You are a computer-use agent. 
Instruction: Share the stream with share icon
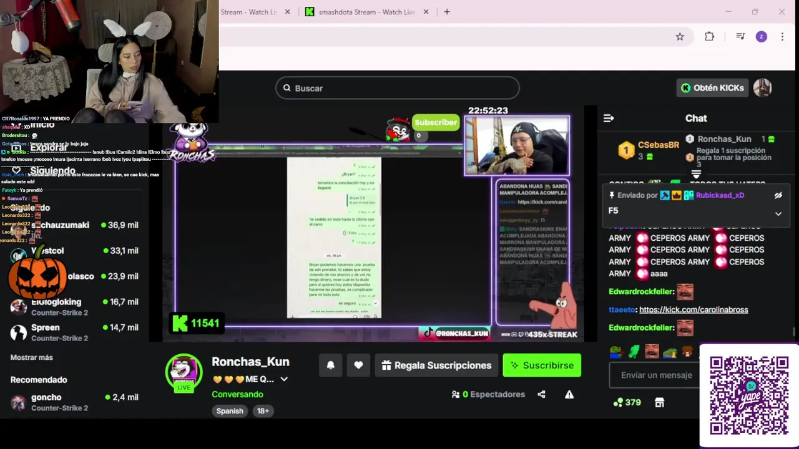(541, 394)
